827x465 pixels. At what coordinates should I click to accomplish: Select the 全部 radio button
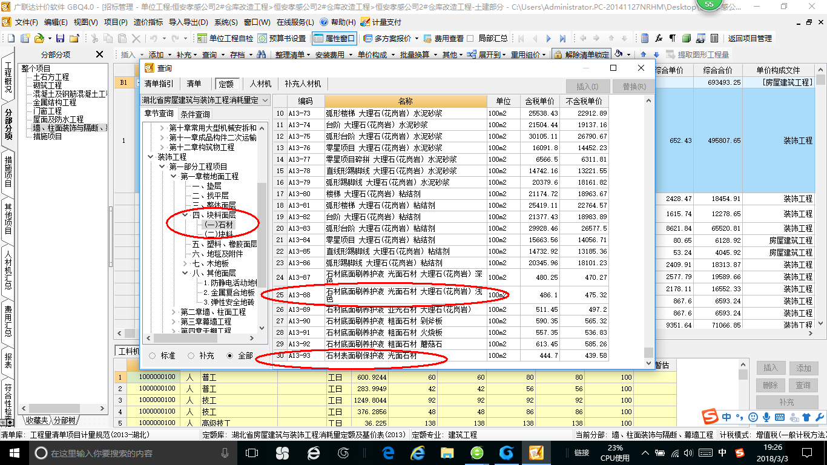pyautogui.click(x=229, y=355)
